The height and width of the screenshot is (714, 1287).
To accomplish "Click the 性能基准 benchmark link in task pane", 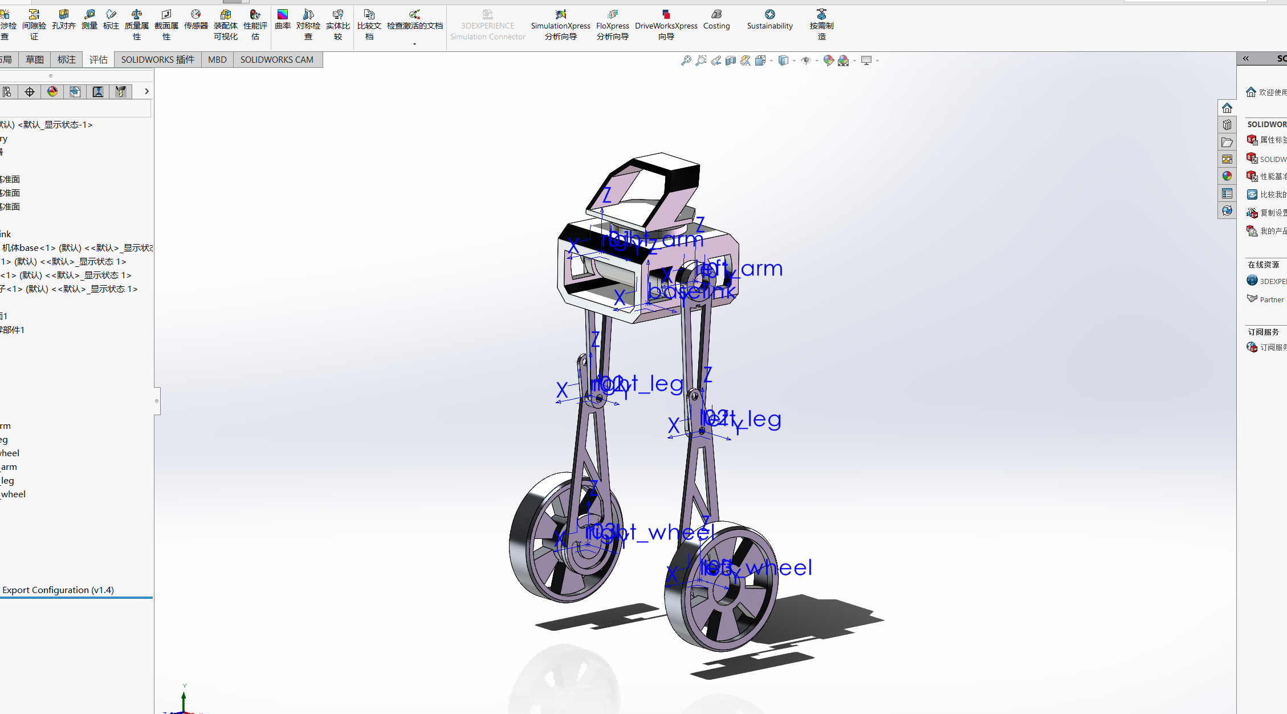I will (1266, 176).
